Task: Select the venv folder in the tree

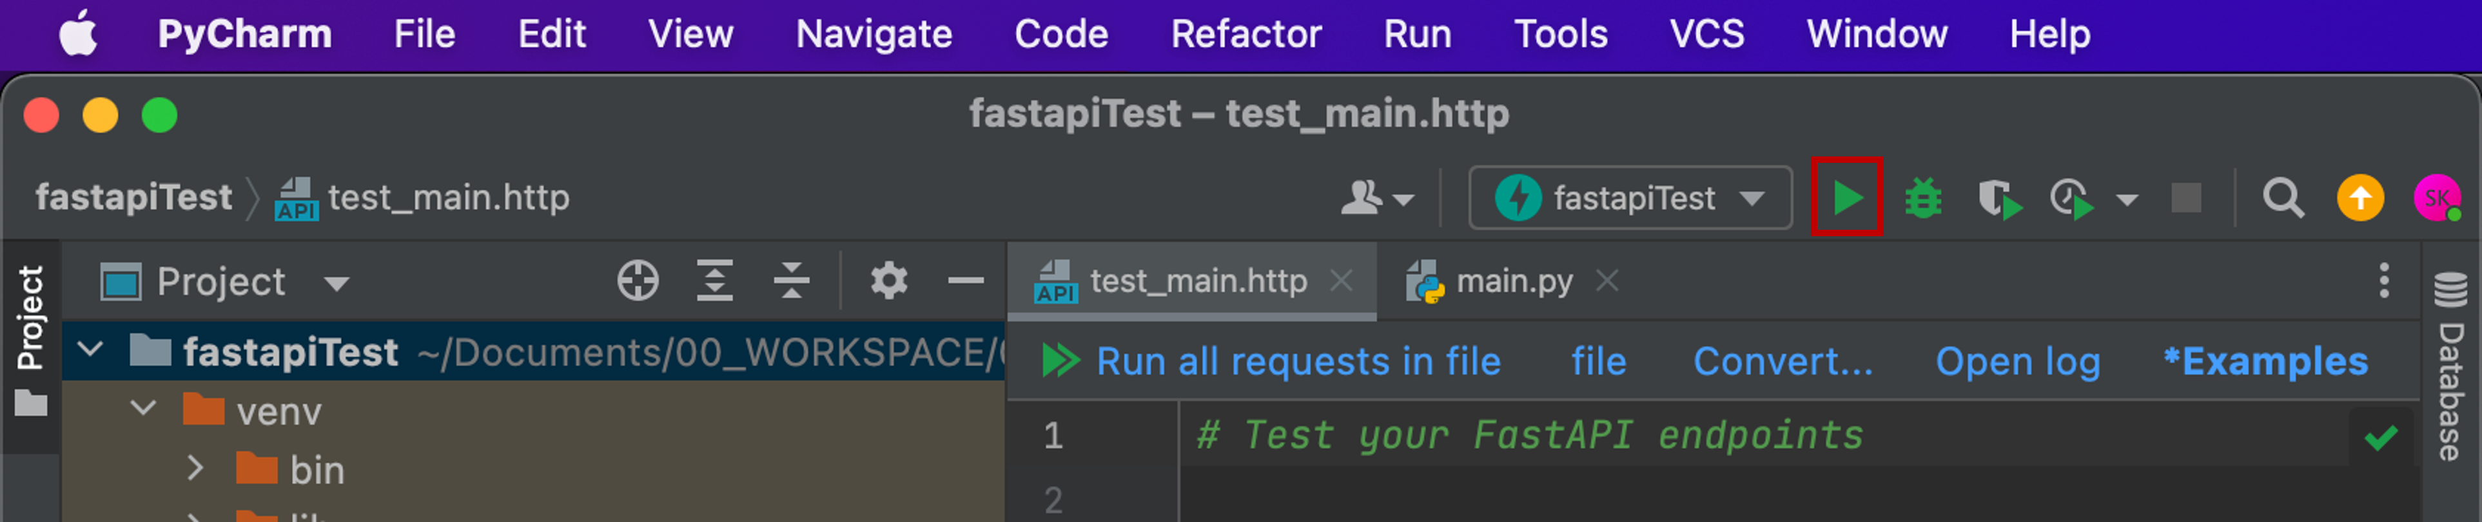Action: (278, 411)
